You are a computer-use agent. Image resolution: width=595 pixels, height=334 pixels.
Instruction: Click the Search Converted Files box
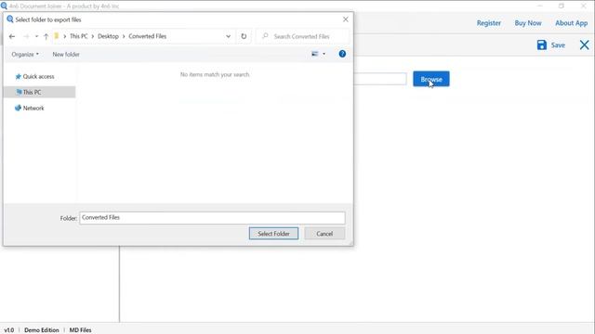[x=302, y=36]
